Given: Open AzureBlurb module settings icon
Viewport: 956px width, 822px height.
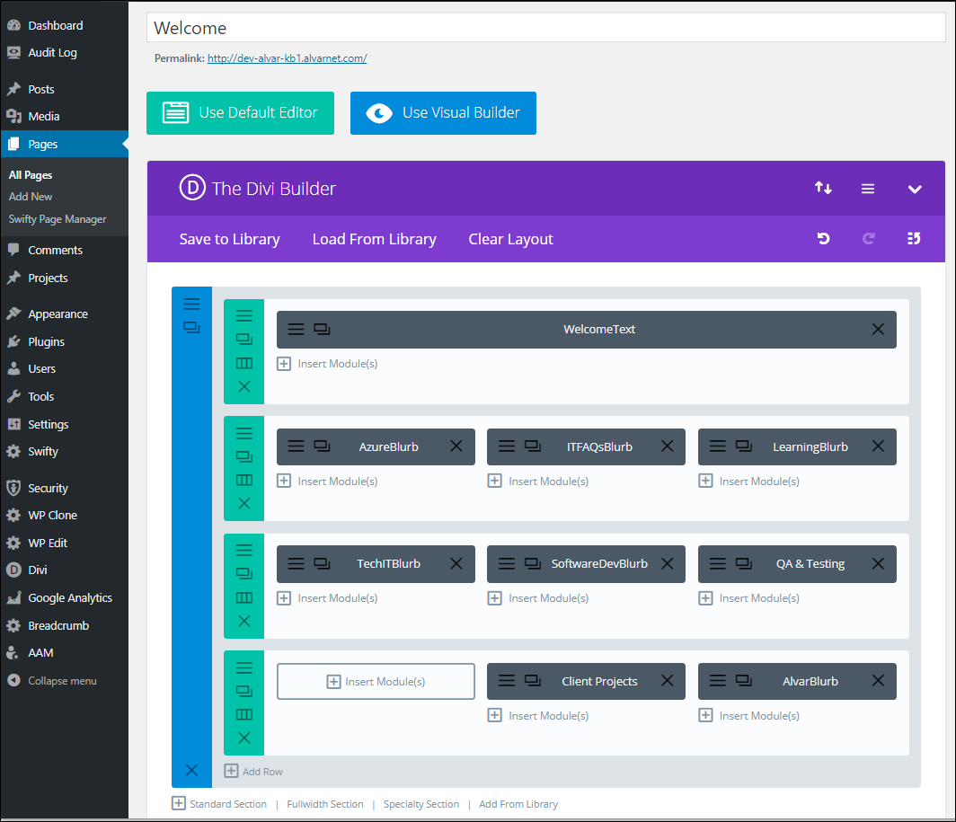Looking at the screenshot, I should click(296, 446).
